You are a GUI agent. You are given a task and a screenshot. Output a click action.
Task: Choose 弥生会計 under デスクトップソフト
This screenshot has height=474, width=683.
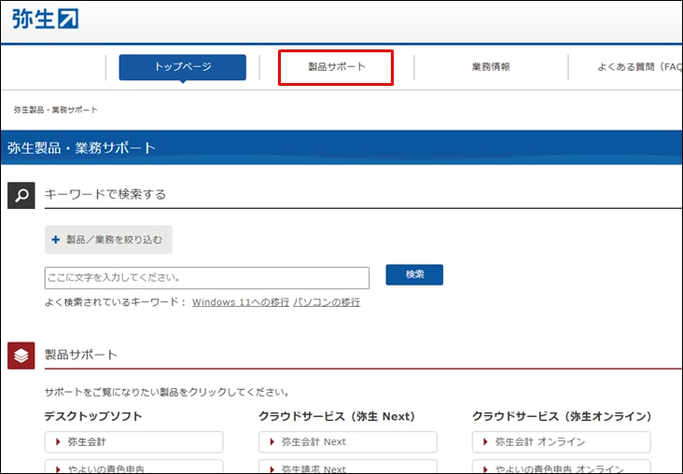pyautogui.click(x=133, y=441)
